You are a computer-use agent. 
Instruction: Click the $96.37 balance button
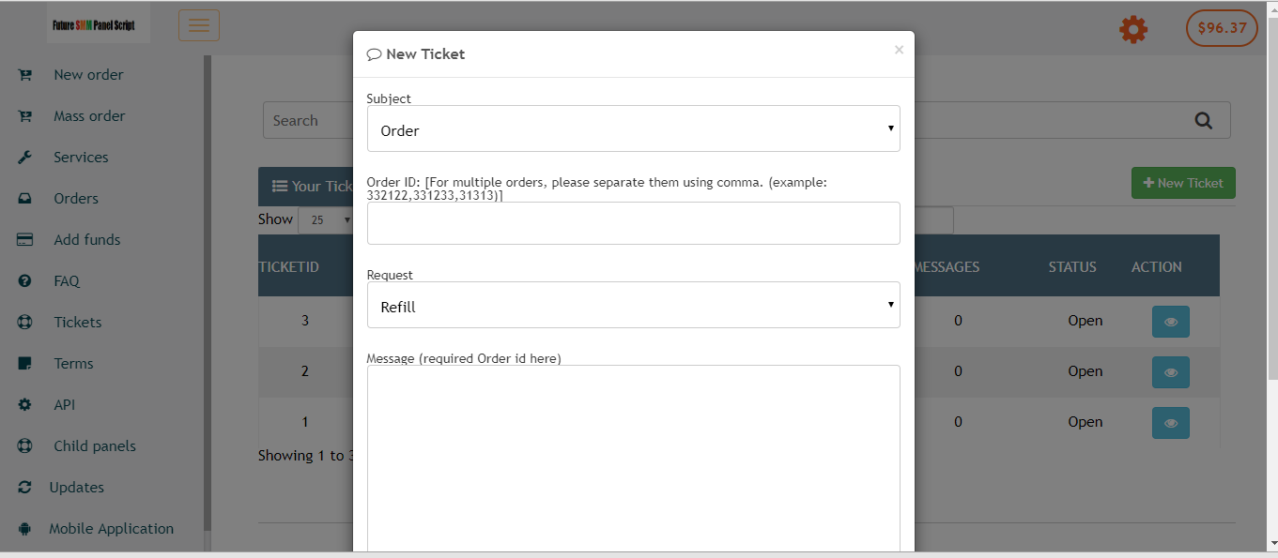(x=1222, y=28)
